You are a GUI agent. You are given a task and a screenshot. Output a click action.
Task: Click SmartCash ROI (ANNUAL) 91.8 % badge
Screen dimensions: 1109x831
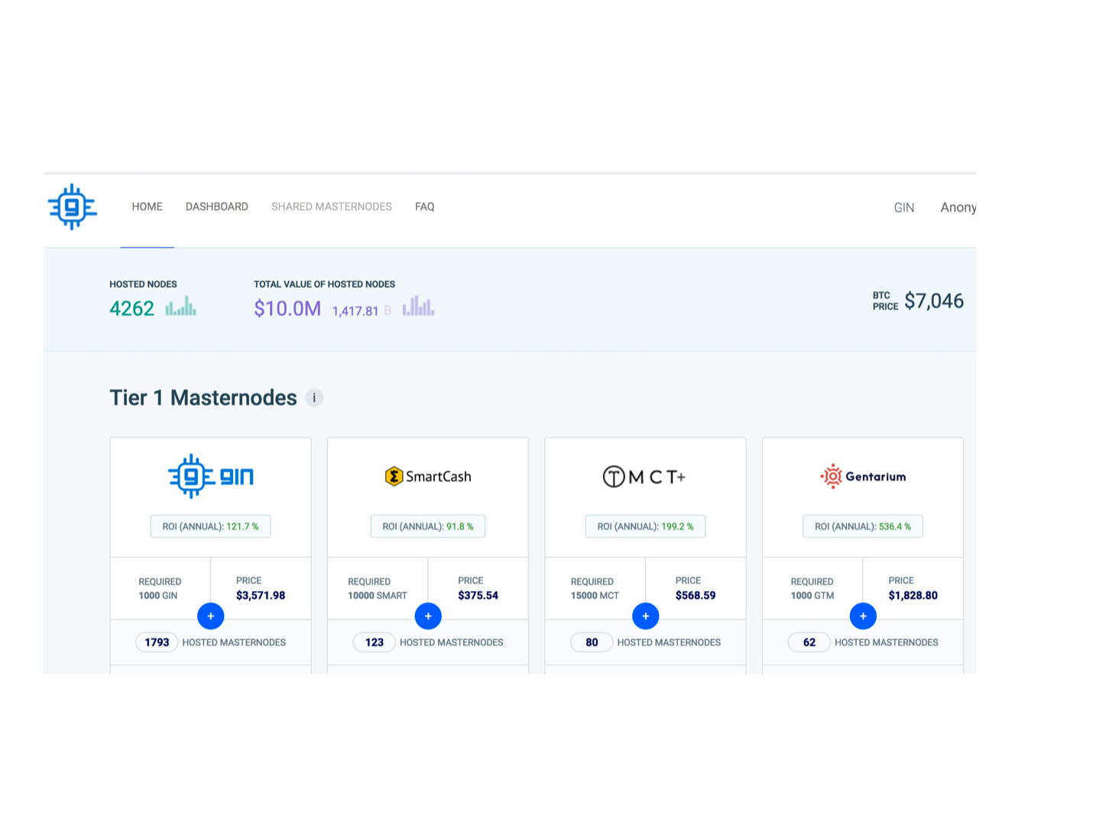pyautogui.click(x=428, y=526)
